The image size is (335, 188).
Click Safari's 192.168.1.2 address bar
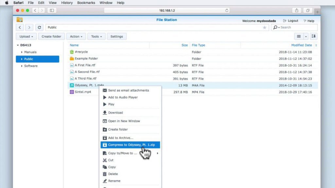point(167,10)
